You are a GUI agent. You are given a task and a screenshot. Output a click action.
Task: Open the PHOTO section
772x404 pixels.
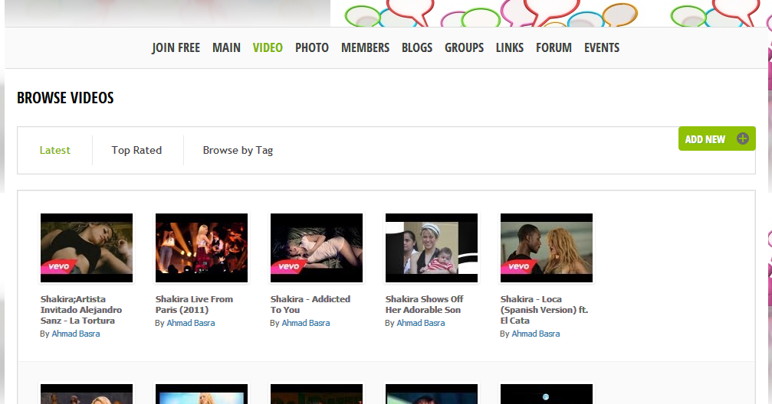tap(312, 47)
